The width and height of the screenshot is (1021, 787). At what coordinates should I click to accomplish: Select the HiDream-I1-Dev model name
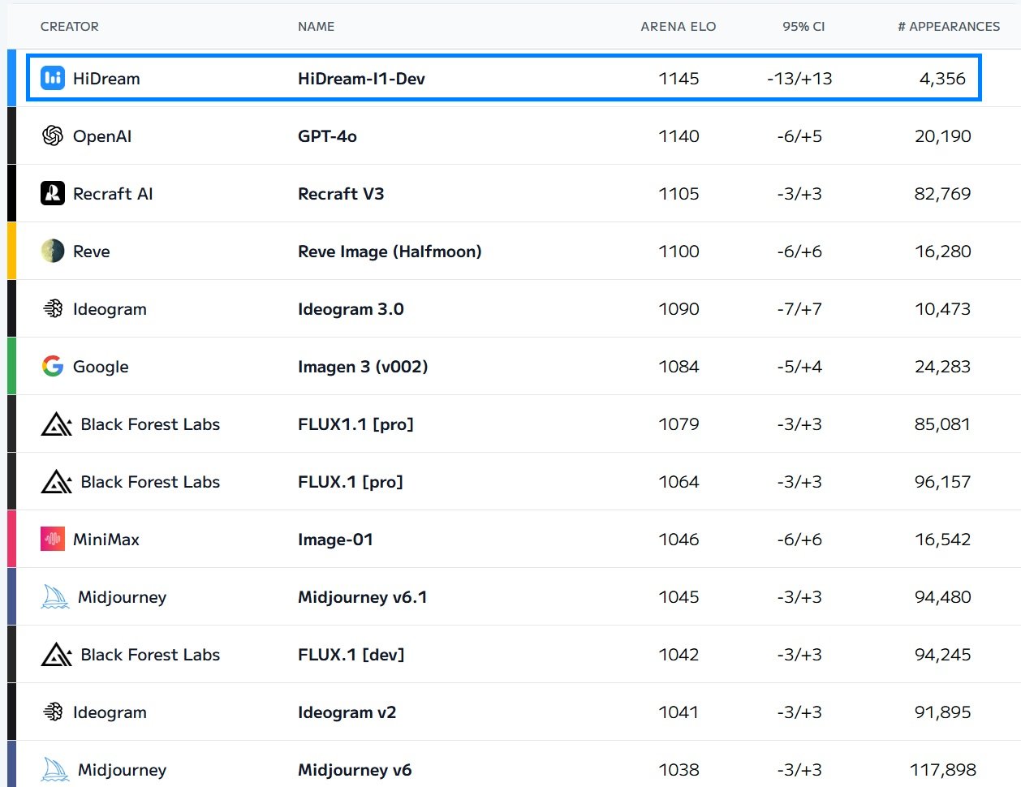[x=361, y=79]
